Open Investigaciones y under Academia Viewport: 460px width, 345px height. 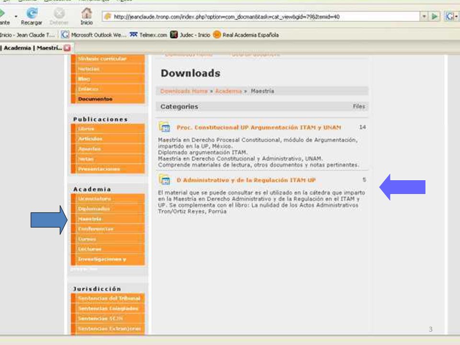point(108,259)
